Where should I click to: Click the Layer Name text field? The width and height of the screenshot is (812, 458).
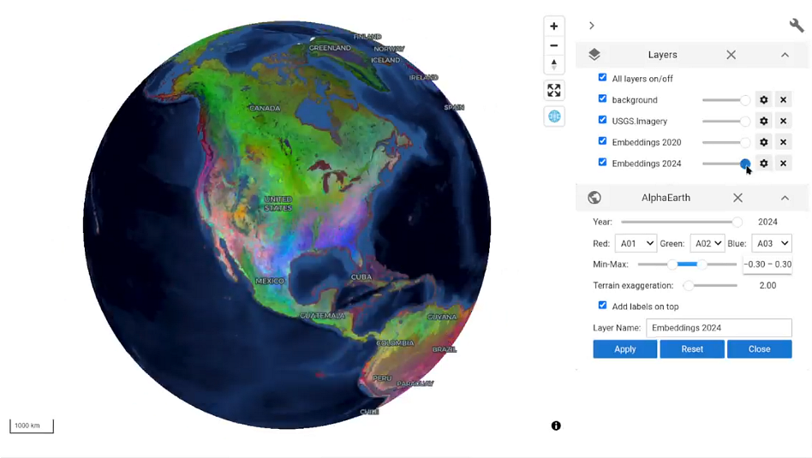(x=718, y=328)
